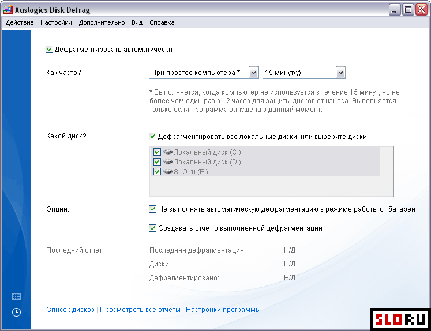Click the Опции: label
This screenshot has width=431, height=331.
tap(58, 209)
